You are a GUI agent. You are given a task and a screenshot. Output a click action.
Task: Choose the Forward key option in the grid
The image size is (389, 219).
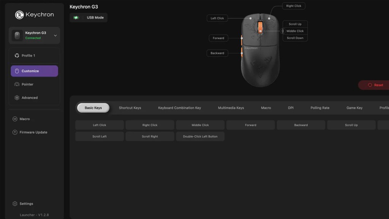click(x=251, y=125)
